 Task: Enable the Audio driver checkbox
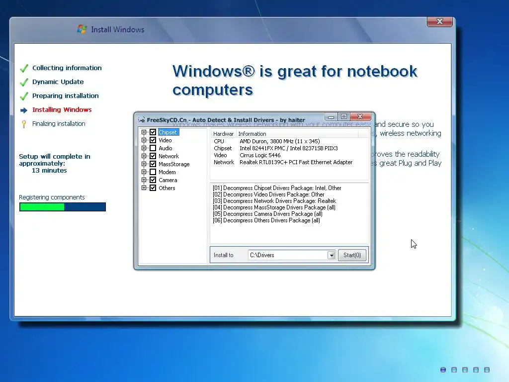coord(153,148)
